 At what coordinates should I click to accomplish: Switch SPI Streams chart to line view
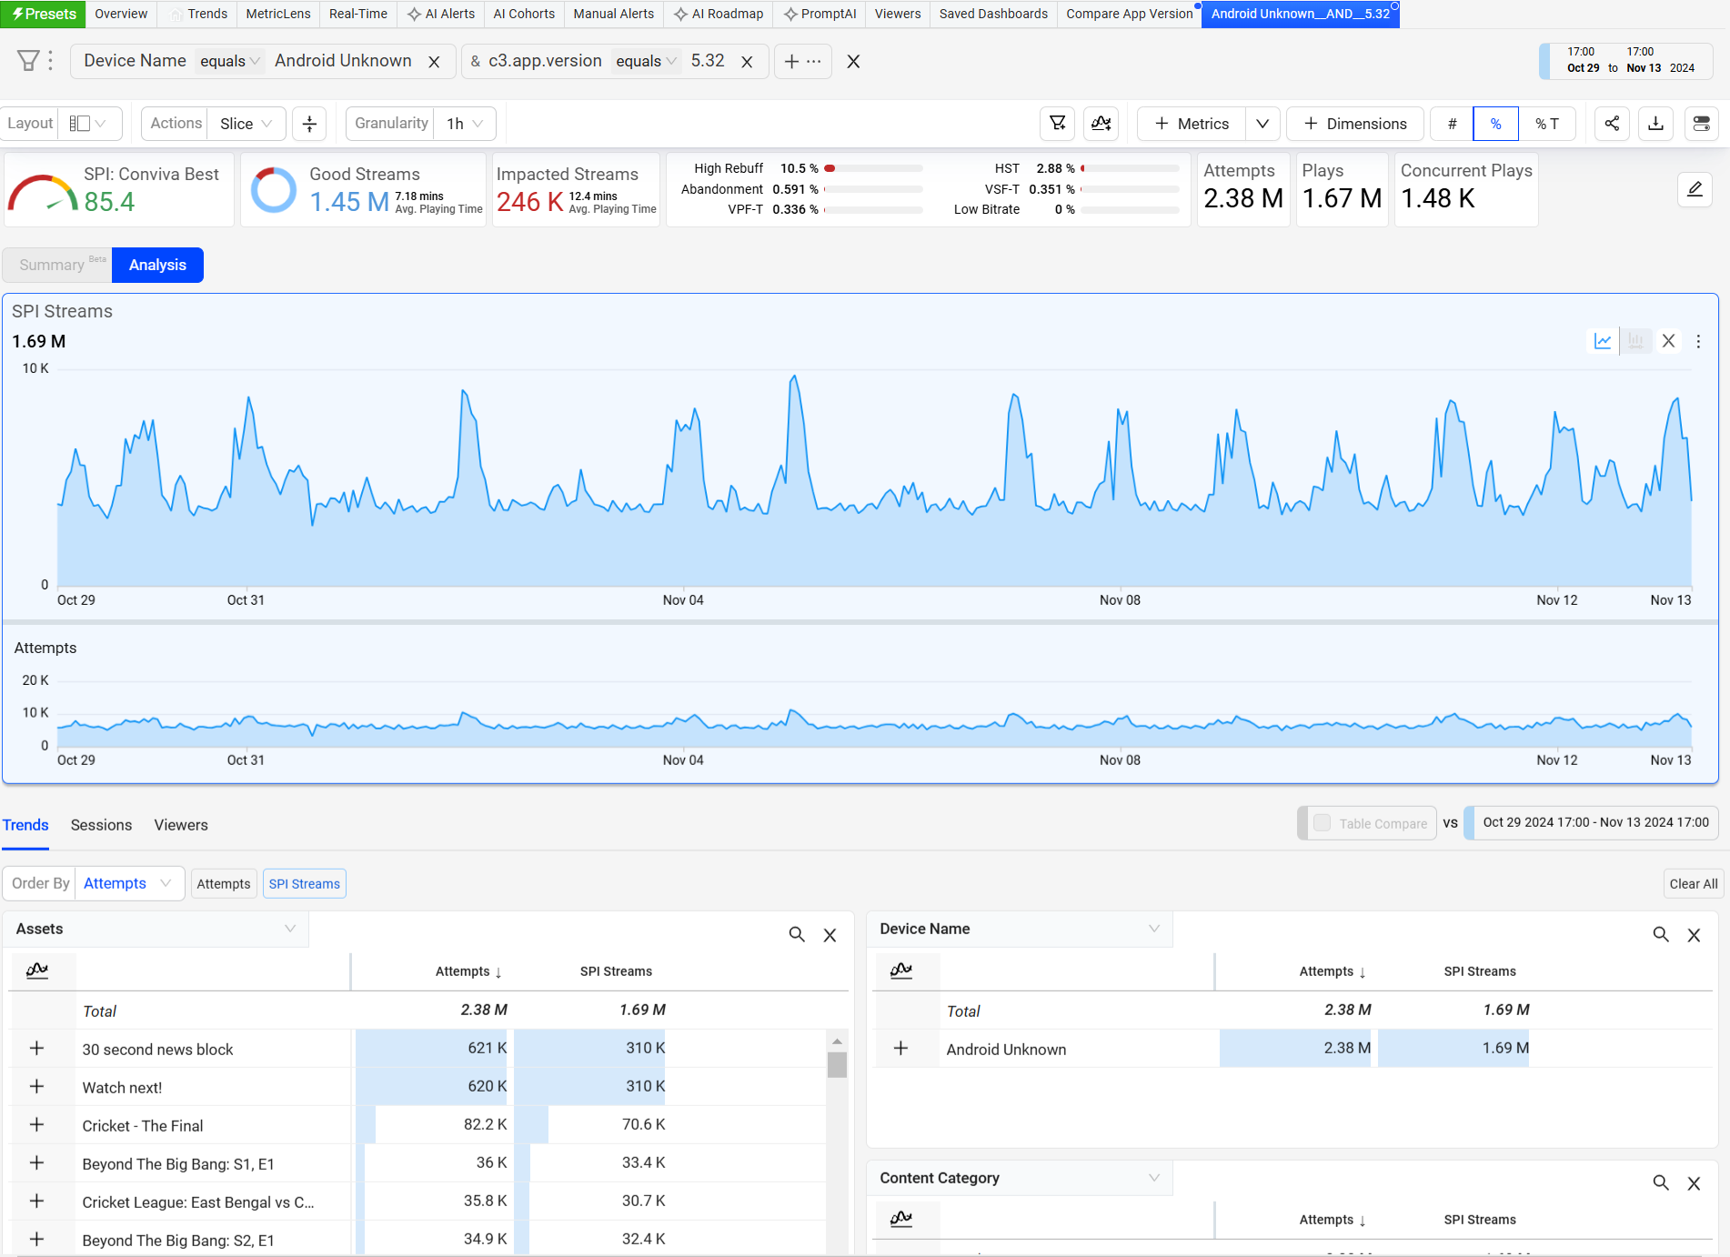point(1603,341)
